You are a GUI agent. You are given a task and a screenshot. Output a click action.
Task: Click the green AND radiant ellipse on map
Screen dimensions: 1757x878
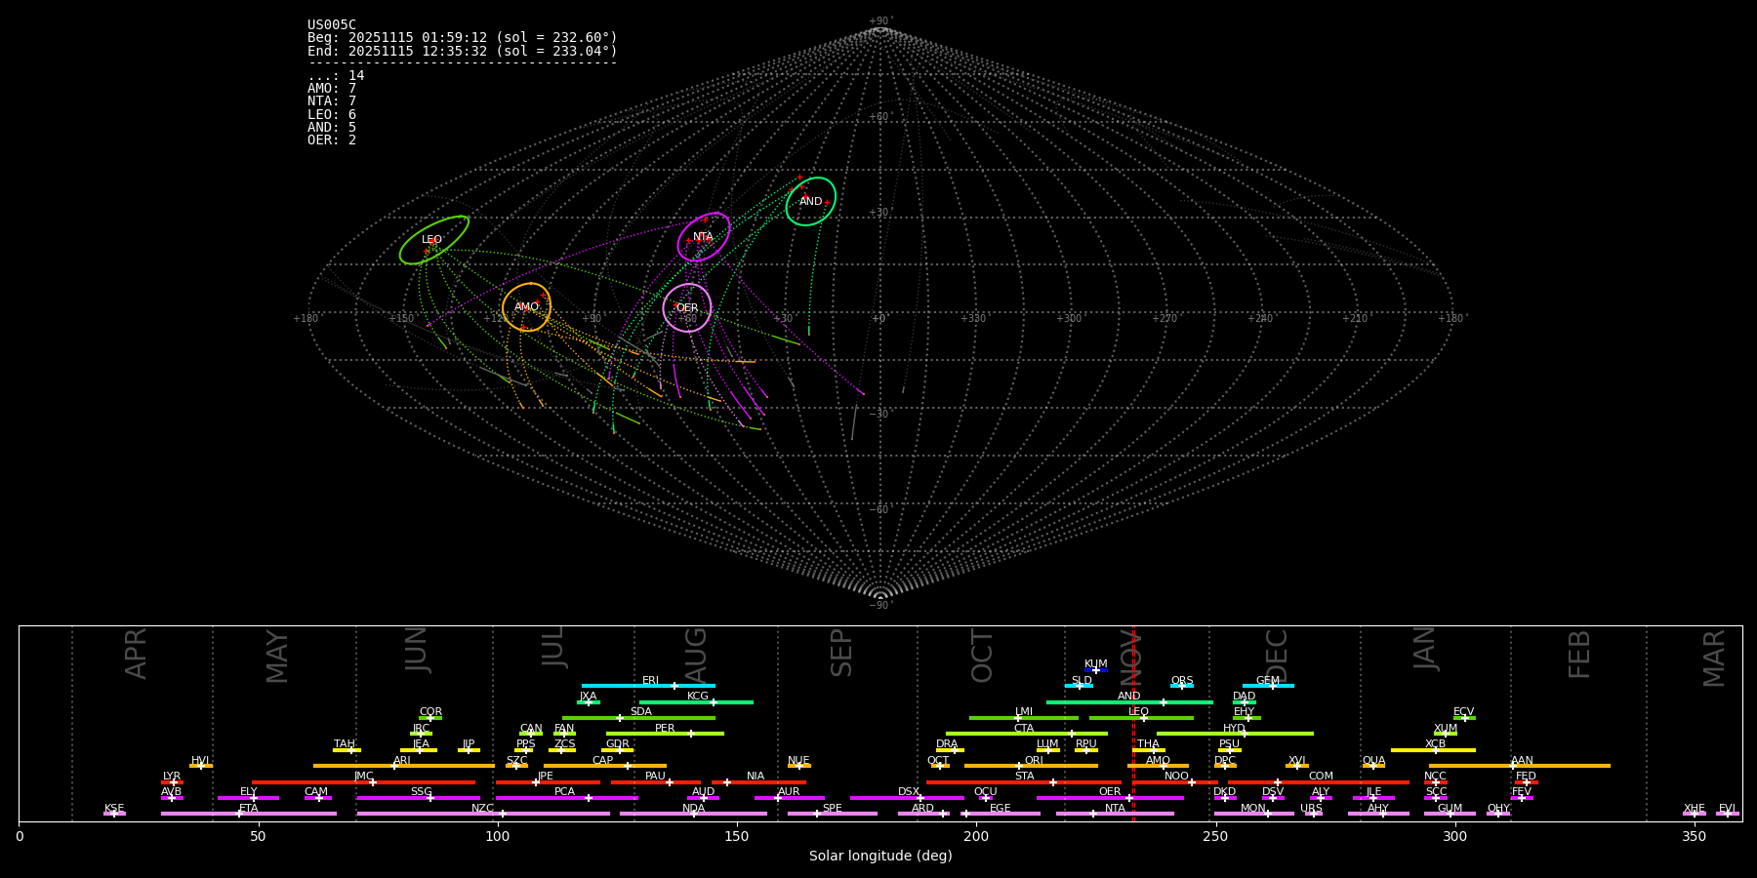pyautogui.click(x=811, y=202)
